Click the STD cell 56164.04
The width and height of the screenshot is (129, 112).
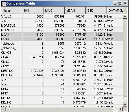tap(97, 21)
